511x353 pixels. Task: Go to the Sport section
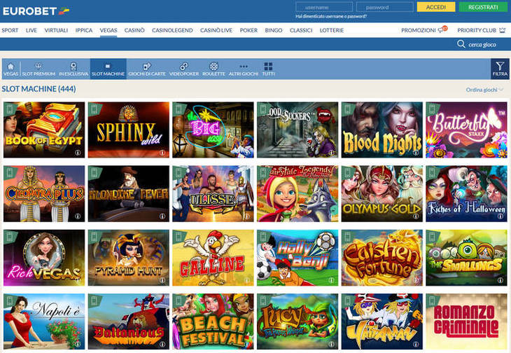[x=10, y=30]
